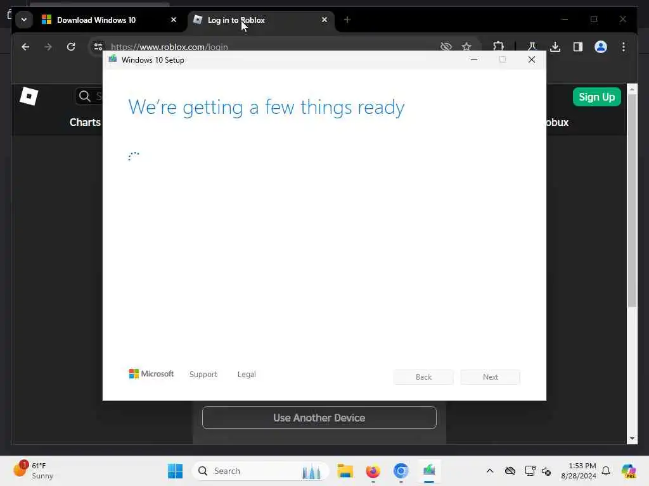Open the Support link in Setup
This screenshot has height=486, width=649.
[x=203, y=375]
